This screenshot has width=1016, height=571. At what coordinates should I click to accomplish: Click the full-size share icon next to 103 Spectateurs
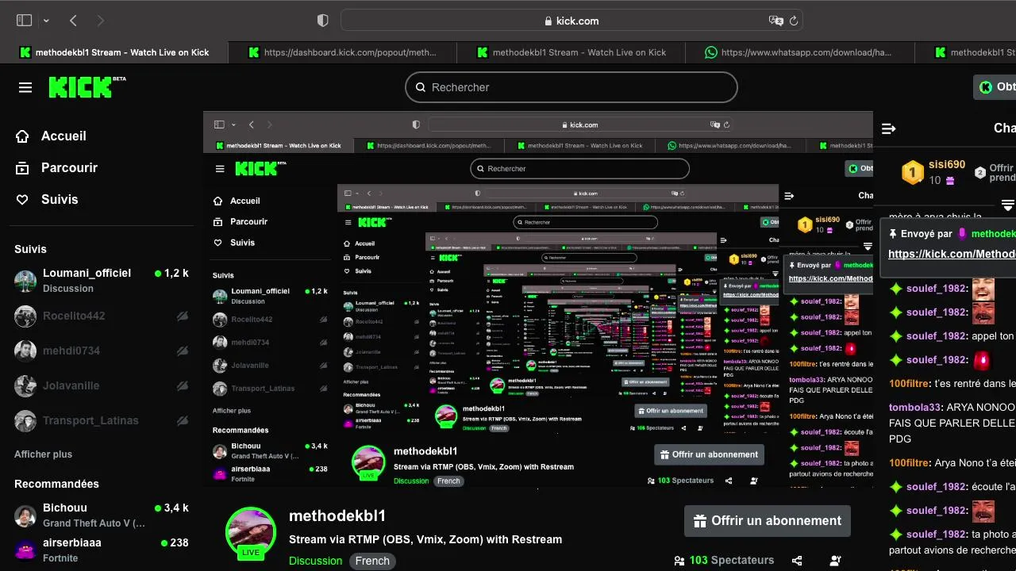[x=797, y=560]
